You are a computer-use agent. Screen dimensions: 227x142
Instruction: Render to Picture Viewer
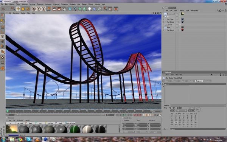pyautogui.click(x=59, y=9)
